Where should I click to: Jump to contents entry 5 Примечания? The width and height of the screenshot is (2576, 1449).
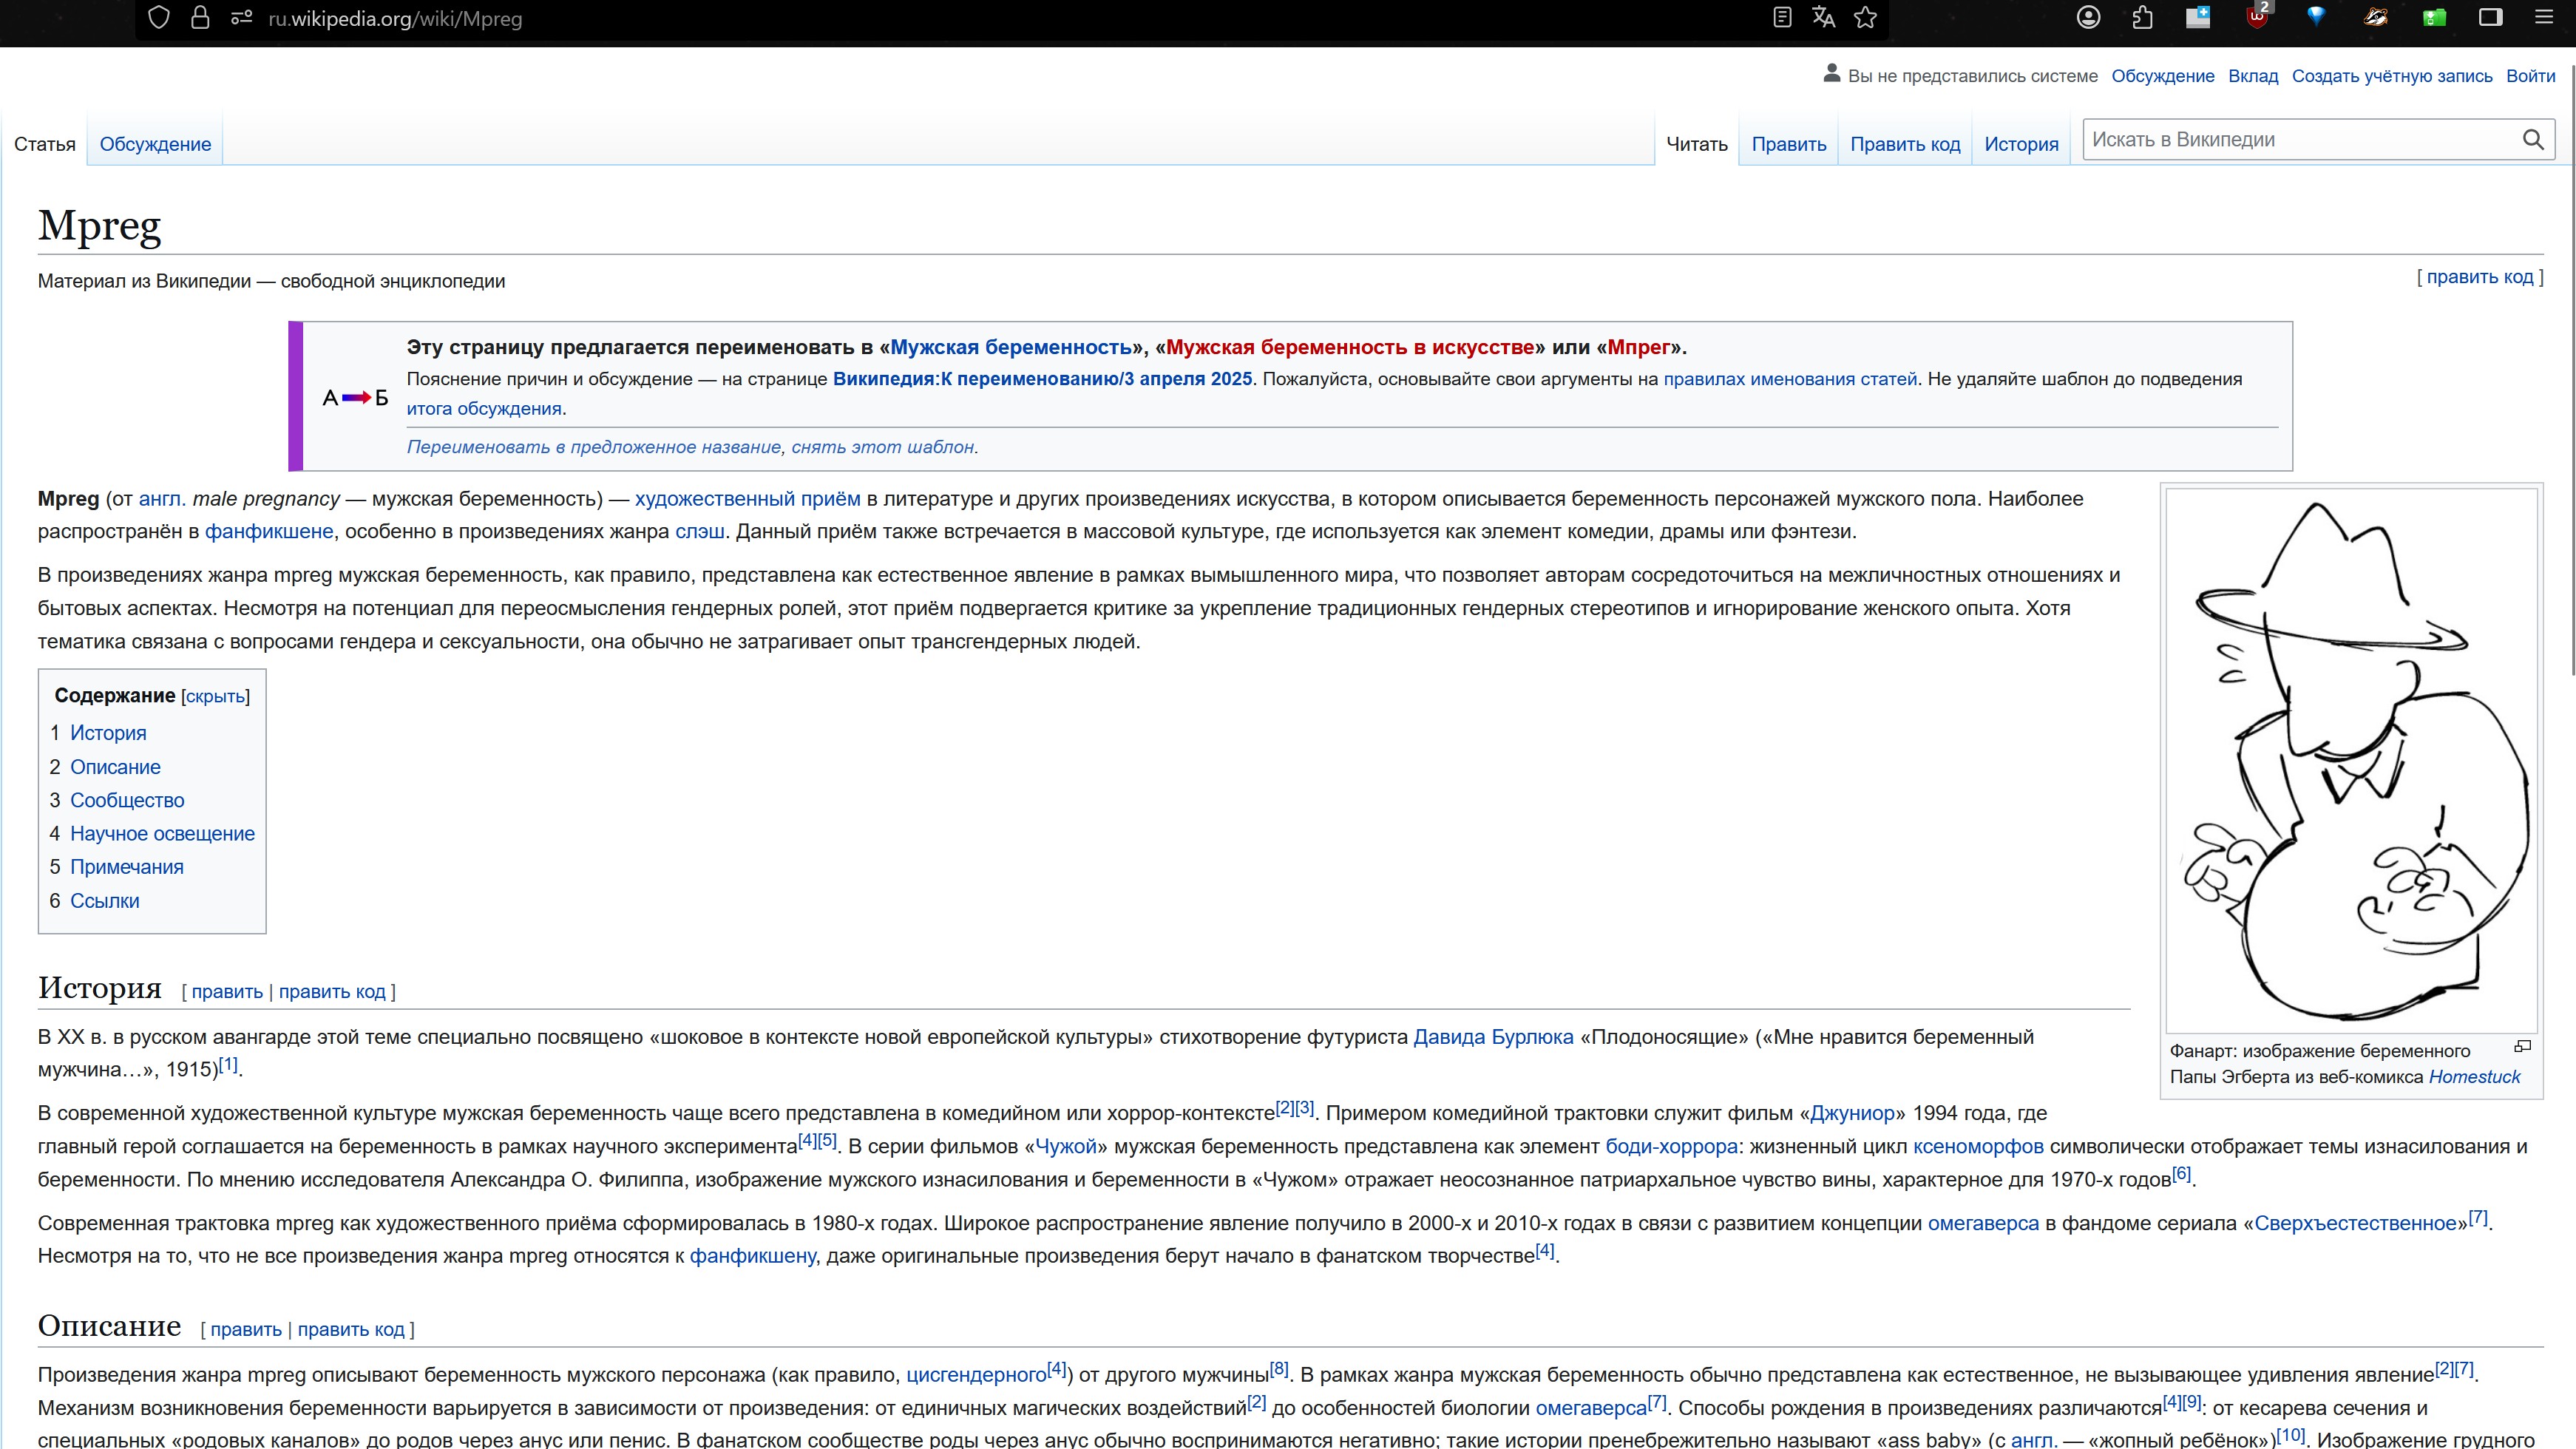(127, 867)
